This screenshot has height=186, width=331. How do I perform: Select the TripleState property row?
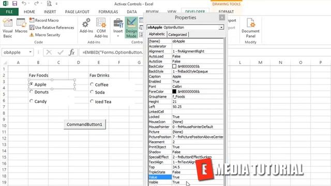[x=186, y=172]
